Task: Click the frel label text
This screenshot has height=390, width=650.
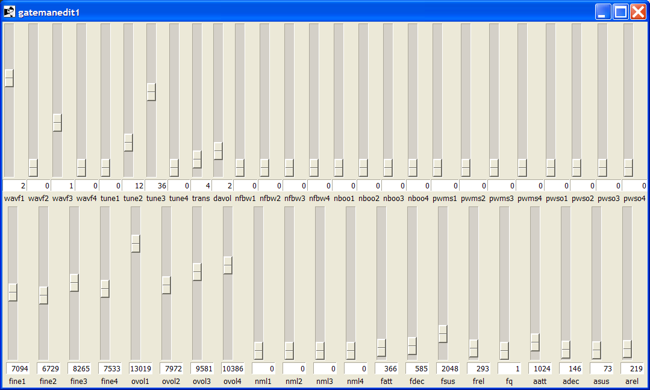Action: click(x=478, y=381)
